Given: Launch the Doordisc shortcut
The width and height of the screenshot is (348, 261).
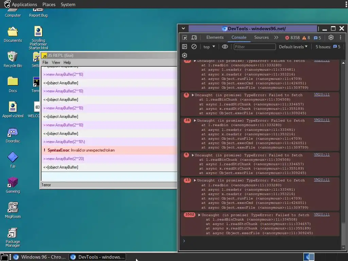Looking at the screenshot, I should click(x=13, y=135).
